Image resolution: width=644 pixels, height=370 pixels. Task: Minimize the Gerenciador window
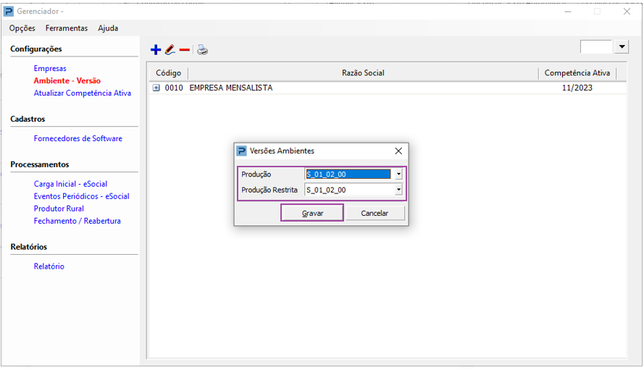(568, 11)
